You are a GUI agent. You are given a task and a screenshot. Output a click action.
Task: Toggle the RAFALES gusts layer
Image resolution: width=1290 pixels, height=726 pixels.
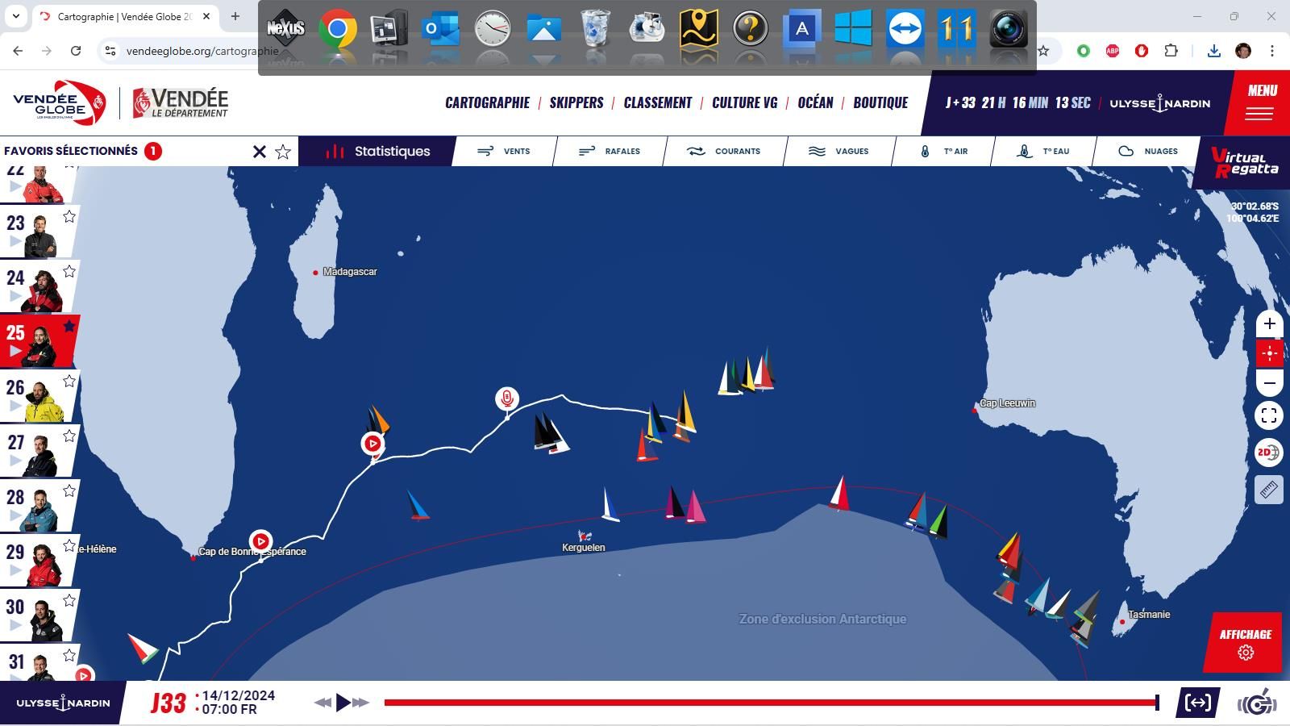click(610, 151)
